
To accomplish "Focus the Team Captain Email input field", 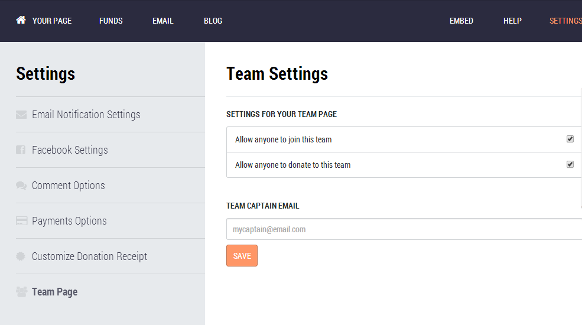I will [404, 229].
